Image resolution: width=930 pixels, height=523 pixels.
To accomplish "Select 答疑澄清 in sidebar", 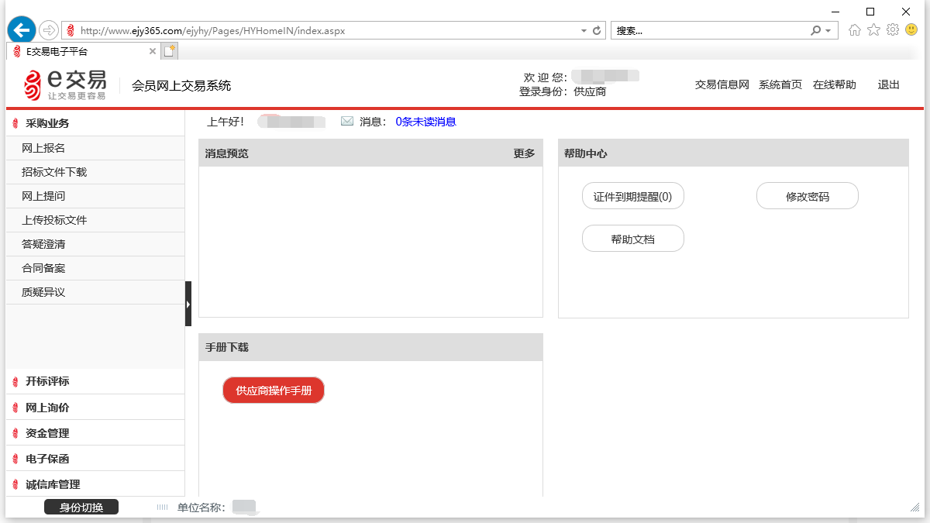I will (95, 244).
